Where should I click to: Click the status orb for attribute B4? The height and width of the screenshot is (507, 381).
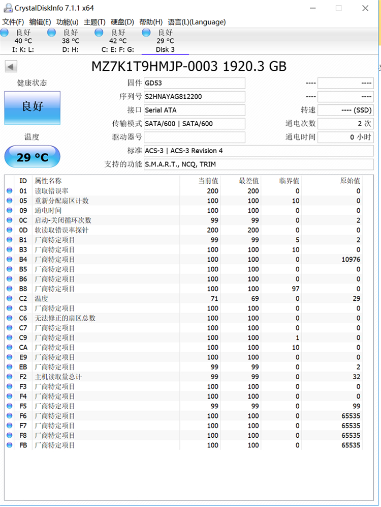(9, 259)
